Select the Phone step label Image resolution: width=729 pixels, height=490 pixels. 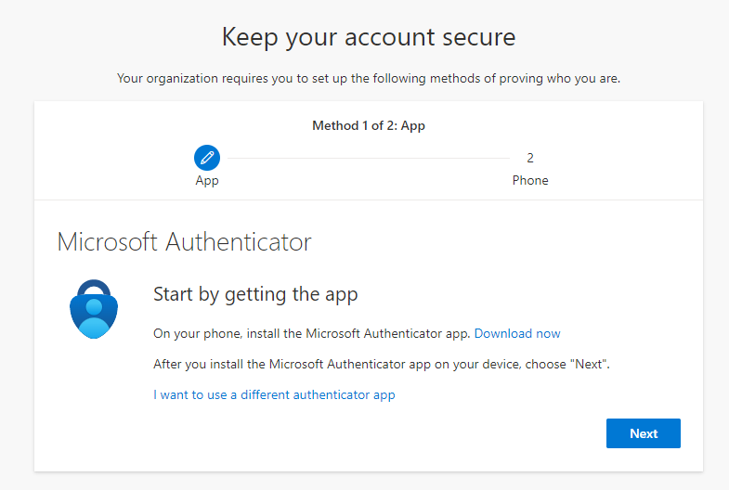530,180
